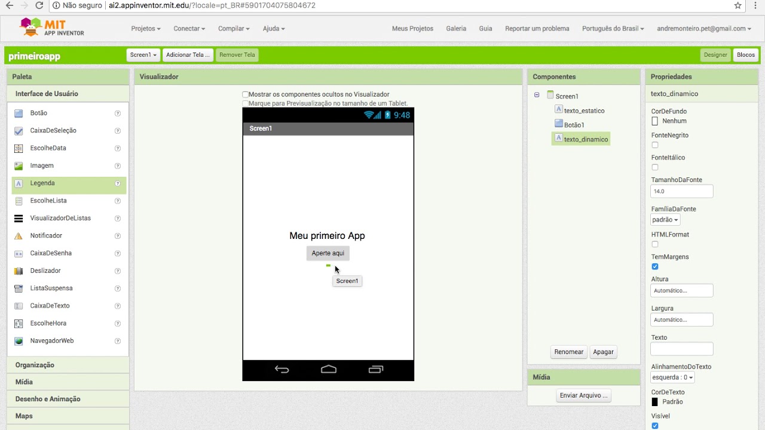Viewport: 765px width, 430px height.
Task: Click the phone preview recent apps icon
Action: pos(376,370)
